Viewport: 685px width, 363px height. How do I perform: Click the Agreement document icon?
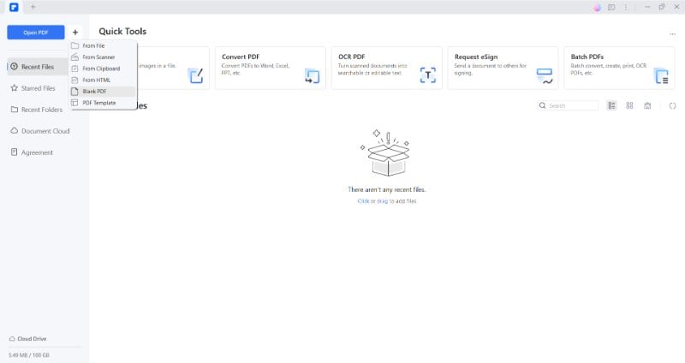[x=14, y=152]
